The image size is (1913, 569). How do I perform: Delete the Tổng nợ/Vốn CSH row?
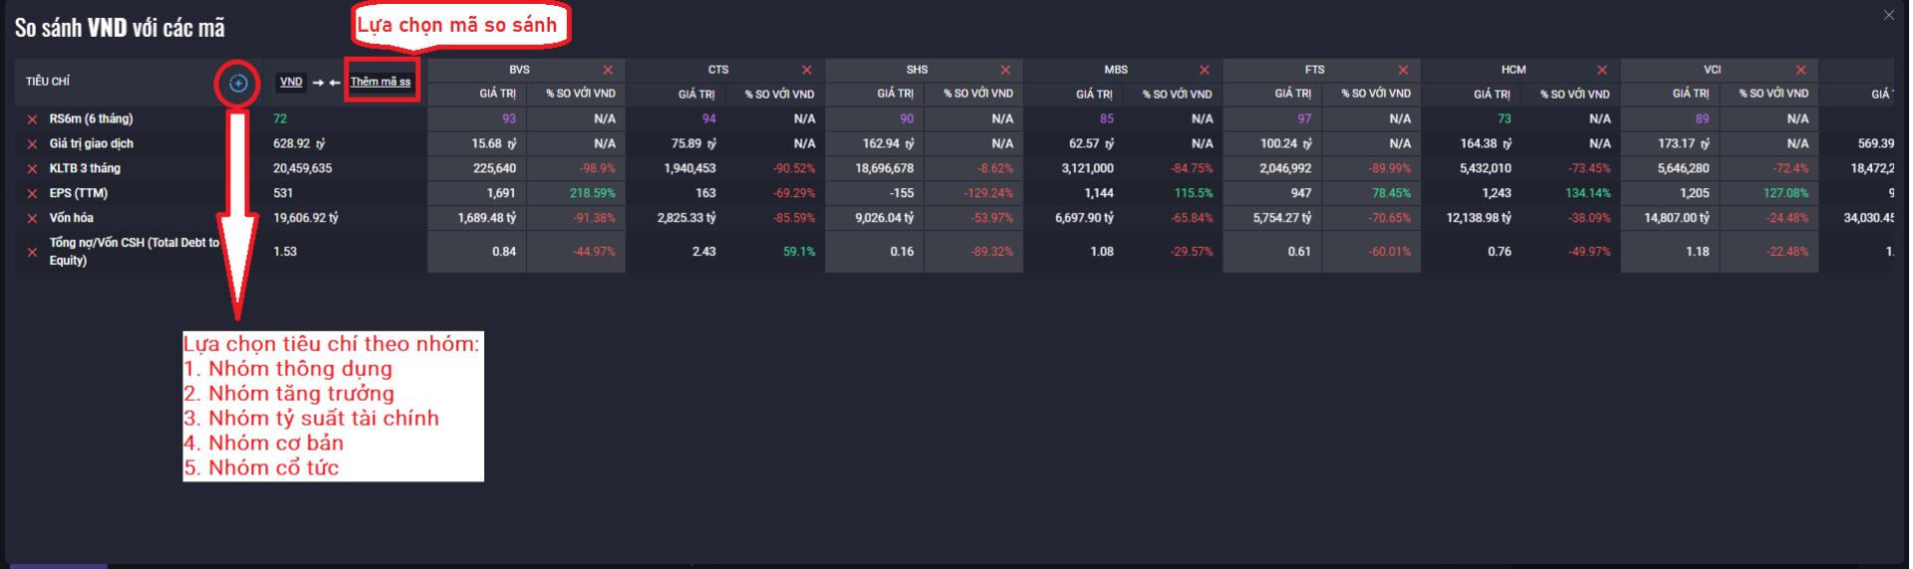pos(32,253)
